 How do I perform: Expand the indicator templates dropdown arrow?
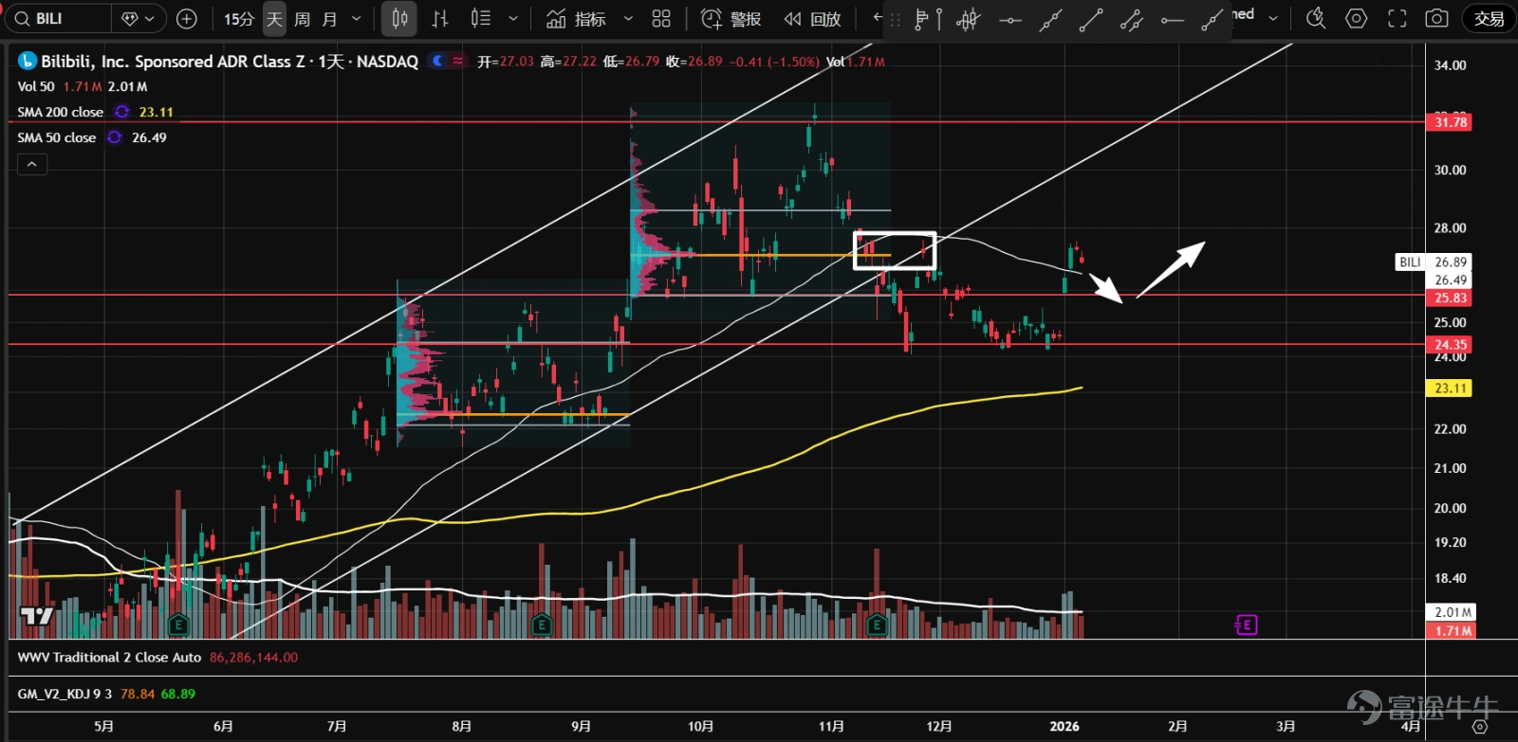point(628,18)
